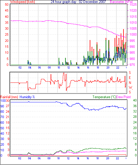Click the 50 humidity scale label
Viewport: 138px width, 167px height.
(x=2, y=128)
